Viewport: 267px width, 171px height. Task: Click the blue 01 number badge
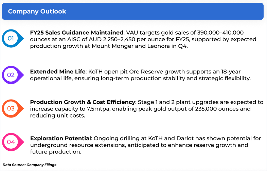[x=11, y=39]
